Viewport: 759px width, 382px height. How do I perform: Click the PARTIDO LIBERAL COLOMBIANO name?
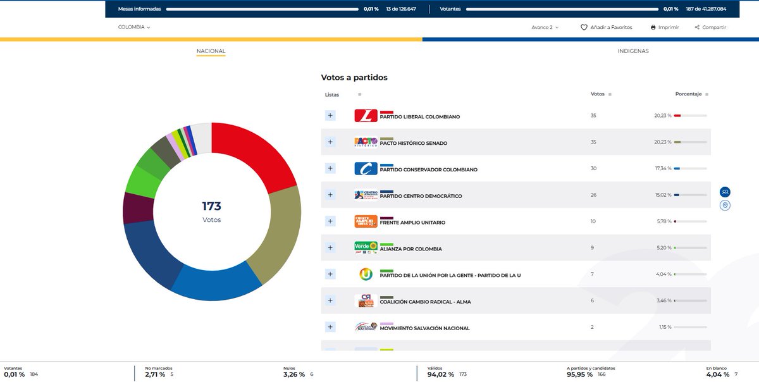420,117
